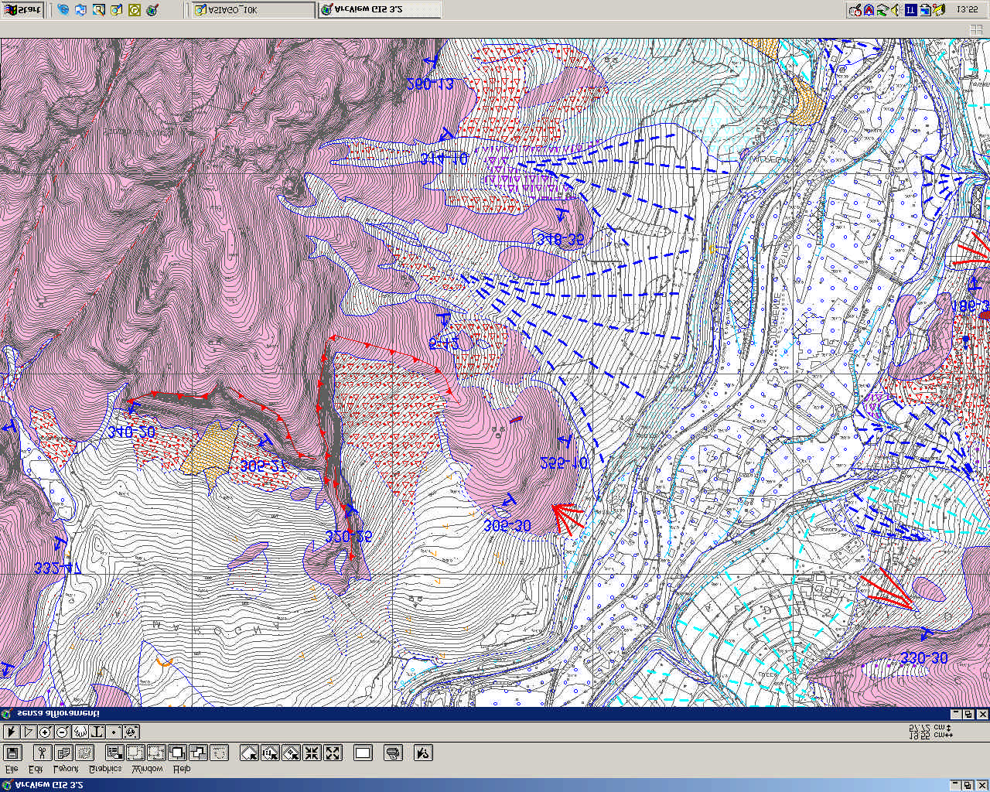This screenshot has height=792, width=990.
Task: Click the cursor coordinates readout in cm
Action: [930, 732]
